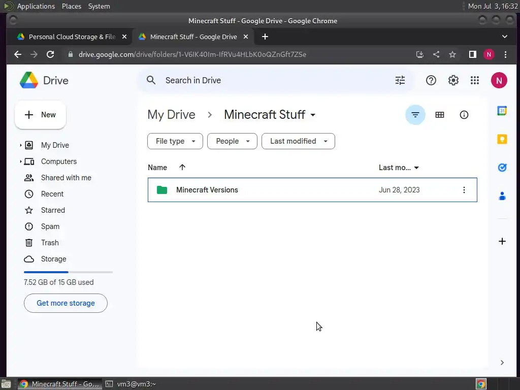This screenshot has height=390, width=520.
Task: Select the Minecraft Stuff browser tab
Action: 193,37
